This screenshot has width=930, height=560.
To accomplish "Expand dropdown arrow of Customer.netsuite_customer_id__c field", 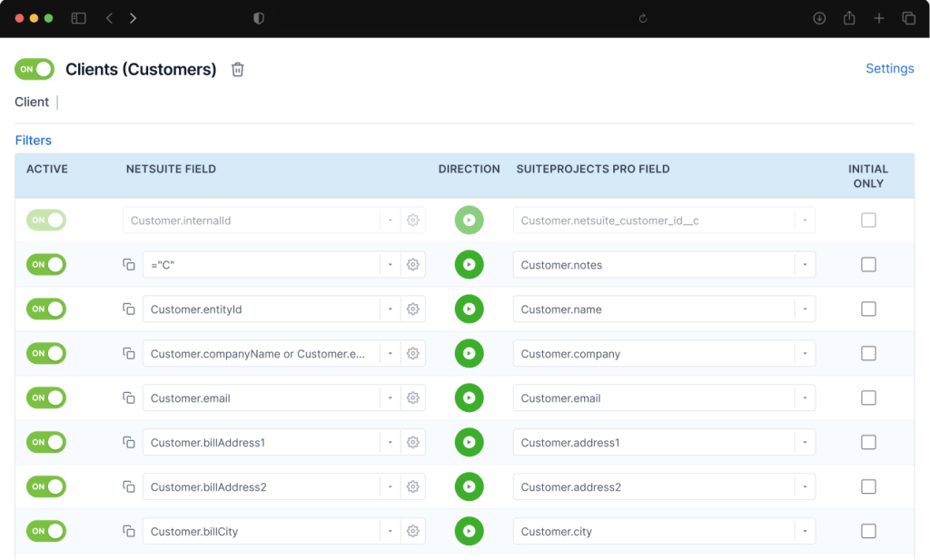I will pyautogui.click(x=805, y=221).
